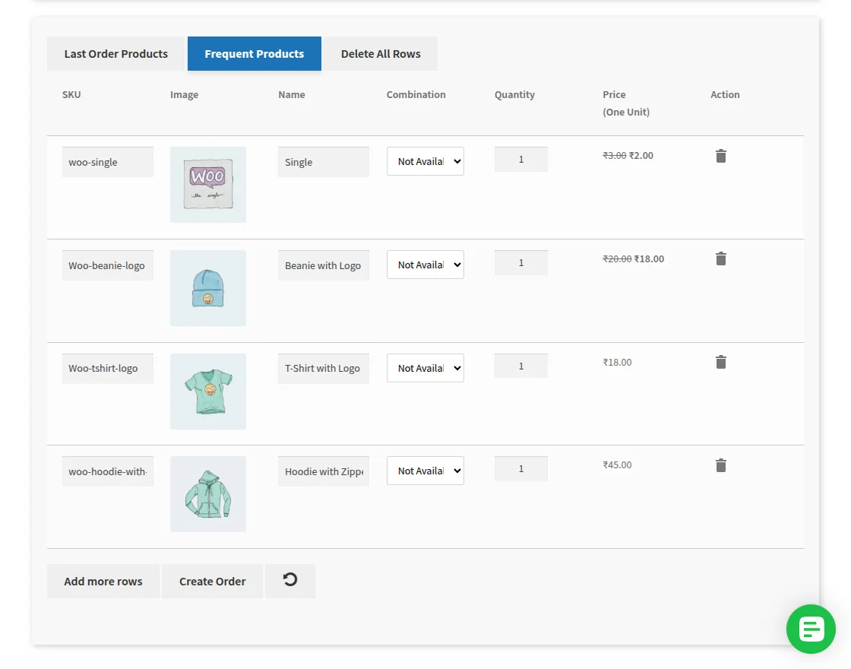Expand Combination dropdown for Beanie with Logo

(425, 265)
